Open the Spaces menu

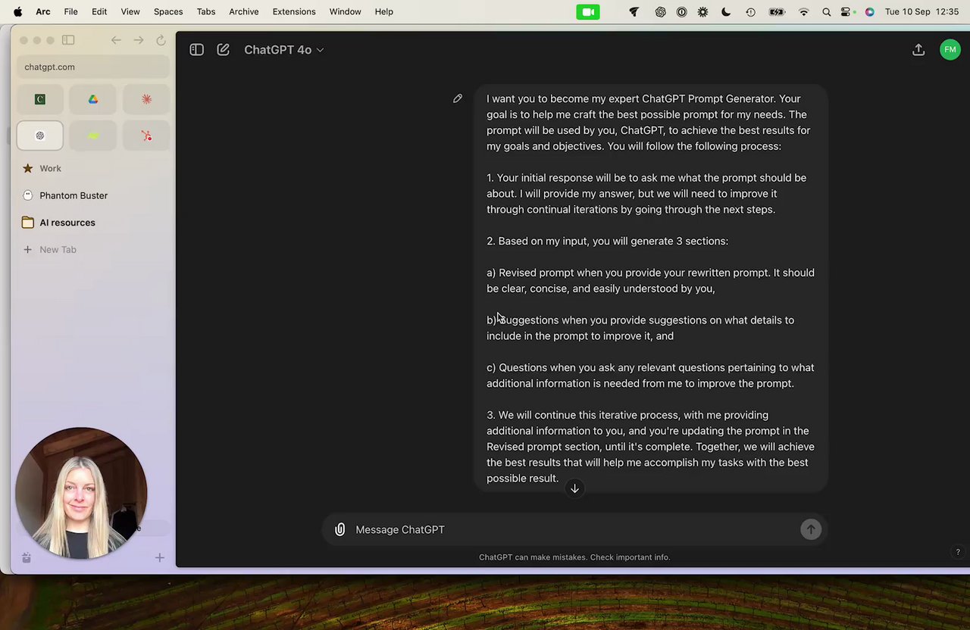[168, 11]
